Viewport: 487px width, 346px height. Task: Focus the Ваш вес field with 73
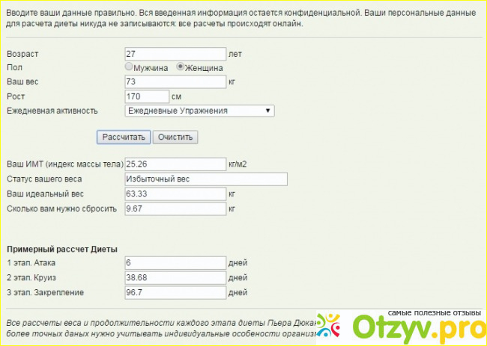[175, 81]
